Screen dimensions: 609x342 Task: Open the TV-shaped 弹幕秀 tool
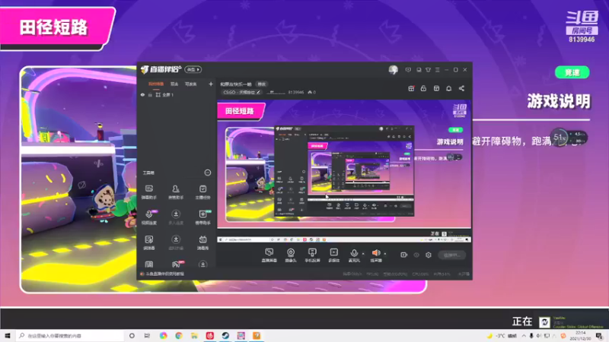(202, 242)
